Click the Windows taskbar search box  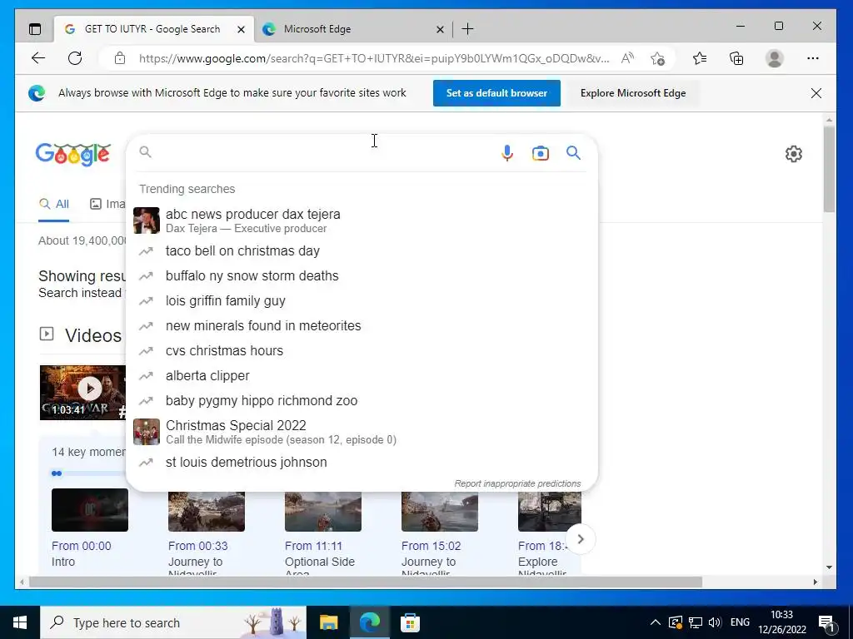click(173, 622)
